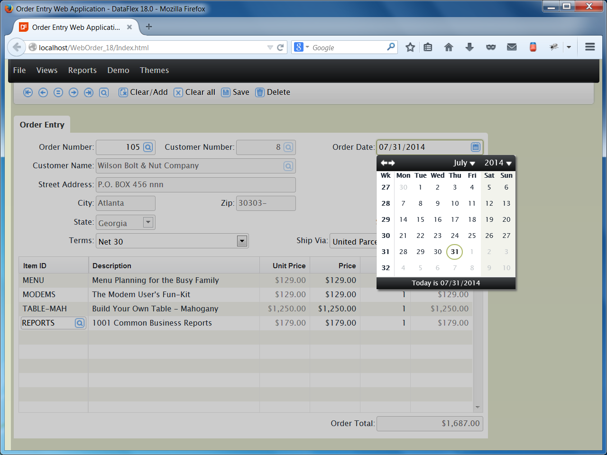Open the Firefox downloads arrow
This screenshot has height=455, width=607.
point(469,47)
